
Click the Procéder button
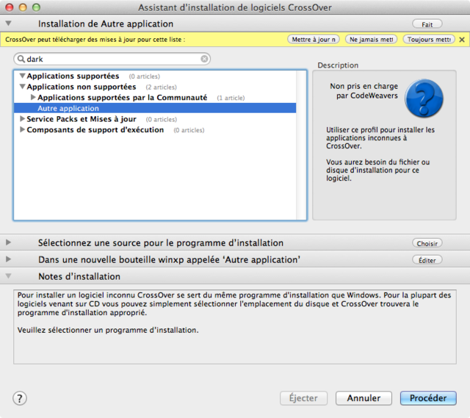coord(427,398)
